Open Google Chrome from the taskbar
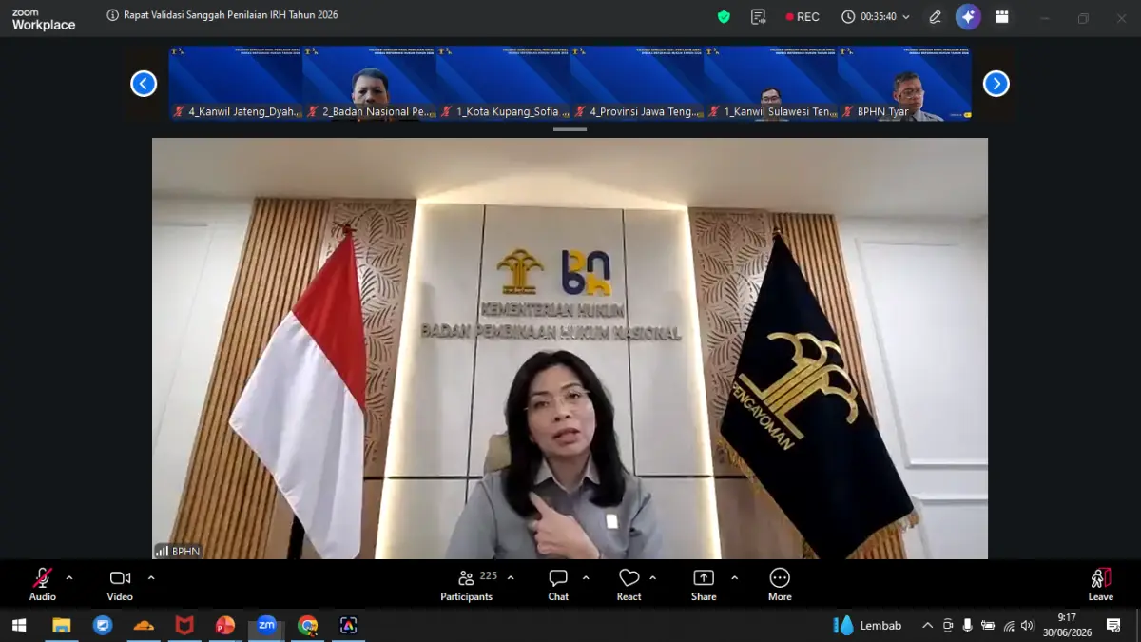Image resolution: width=1141 pixels, height=642 pixels. click(x=307, y=625)
